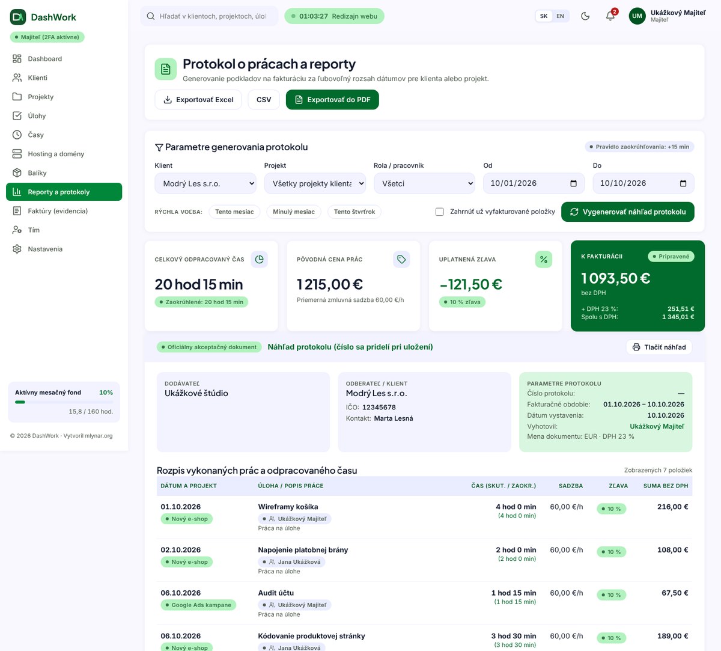Open the Rola / pracovník dropdown
721x651 pixels.
coord(424,183)
